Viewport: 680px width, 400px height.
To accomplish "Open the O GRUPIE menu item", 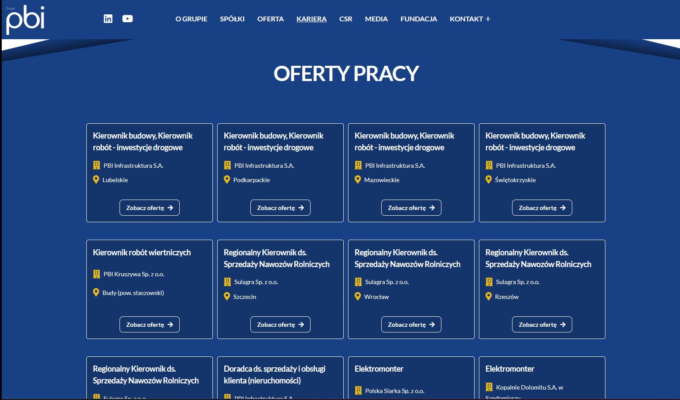I will [x=191, y=19].
